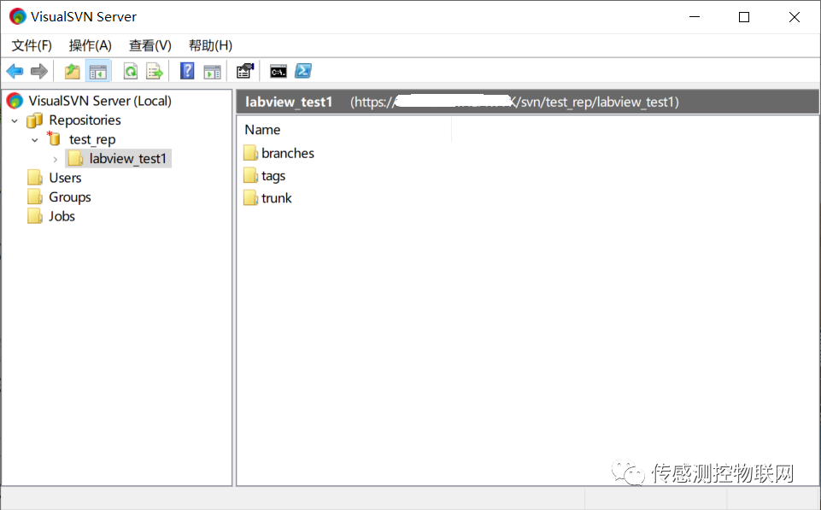The height and width of the screenshot is (510, 821).
Task: Open Help with the blue question icon
Action: (x=187, y=71)
